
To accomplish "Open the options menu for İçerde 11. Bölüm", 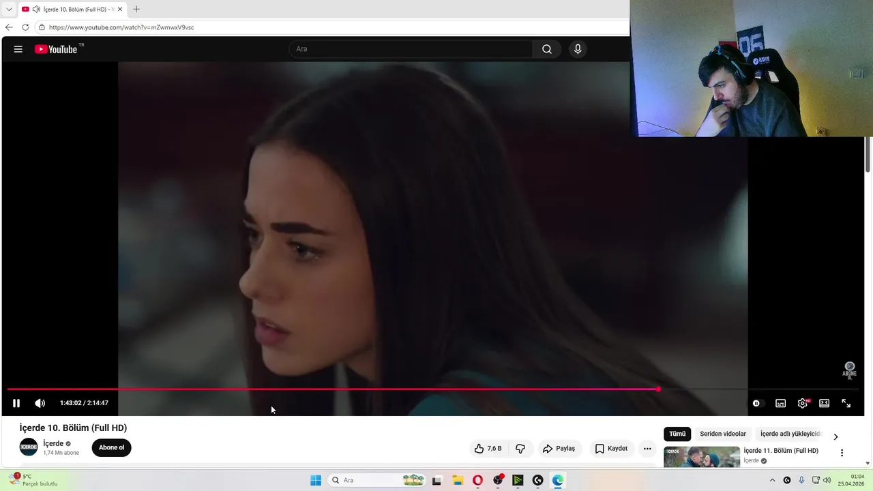I will click(842, 453).
